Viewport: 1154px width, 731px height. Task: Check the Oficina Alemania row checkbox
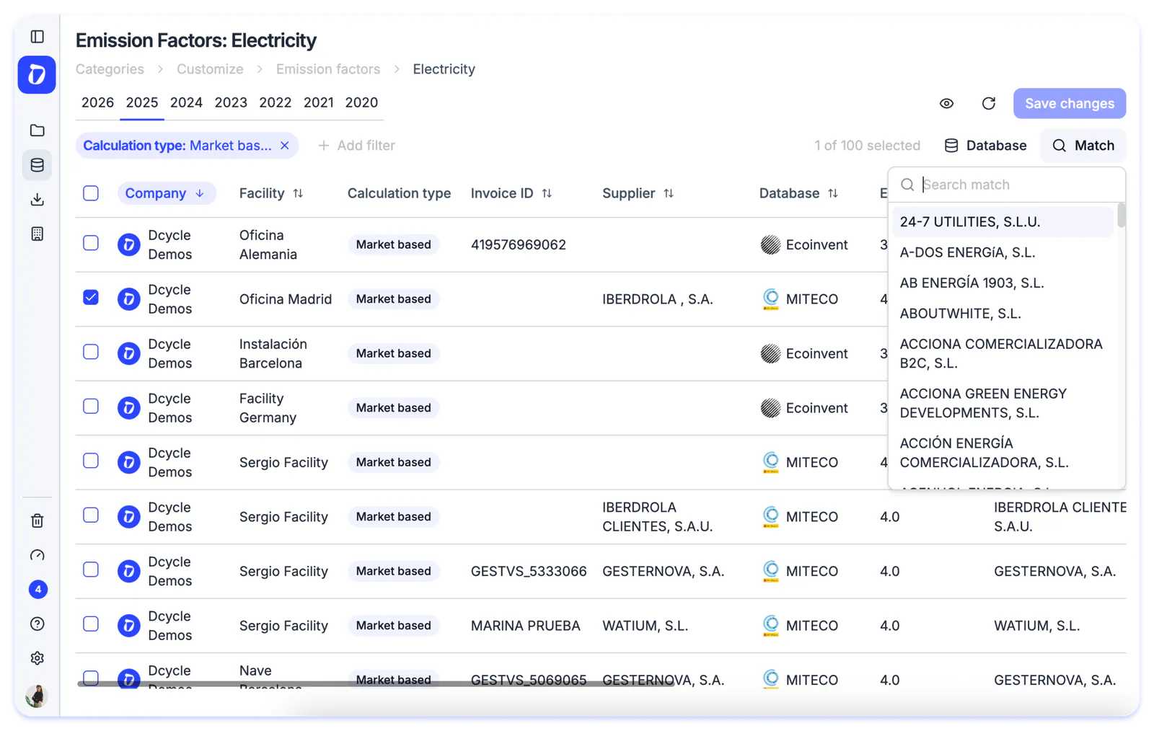[91, 243]
